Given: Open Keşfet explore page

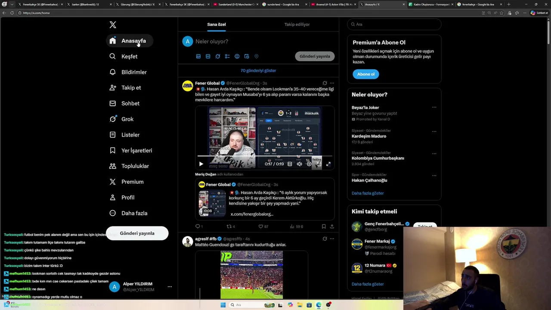Looking at the screenshot, I should click(x=124, y=56).
